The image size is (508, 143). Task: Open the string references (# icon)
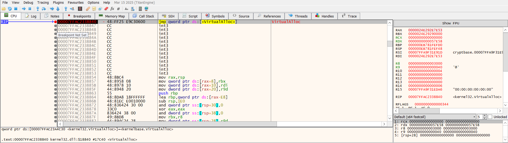pyautogui.click(x=118, y=9)
